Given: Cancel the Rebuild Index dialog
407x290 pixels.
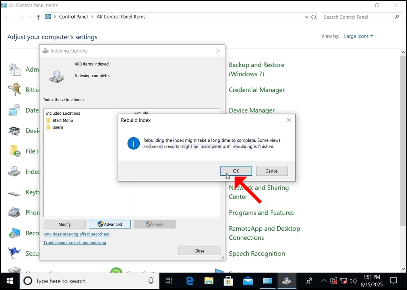Looking at the screenshot, I should [272, 171].
